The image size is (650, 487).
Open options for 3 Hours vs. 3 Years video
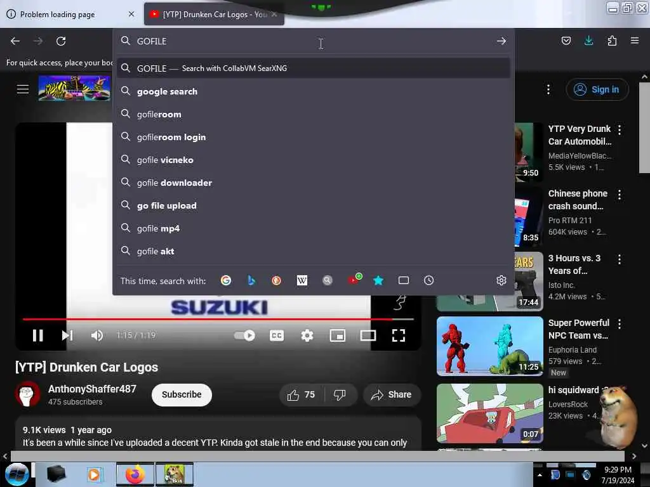(620, 259)
